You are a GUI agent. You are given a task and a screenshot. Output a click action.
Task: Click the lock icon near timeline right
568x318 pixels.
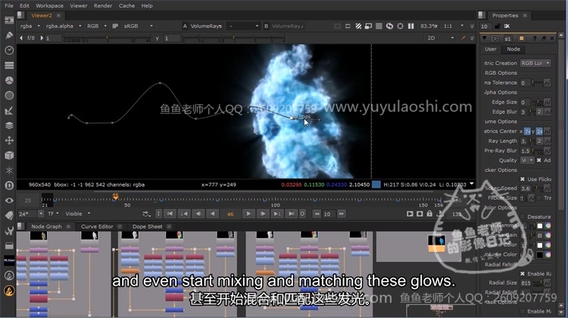coord(429,214)
